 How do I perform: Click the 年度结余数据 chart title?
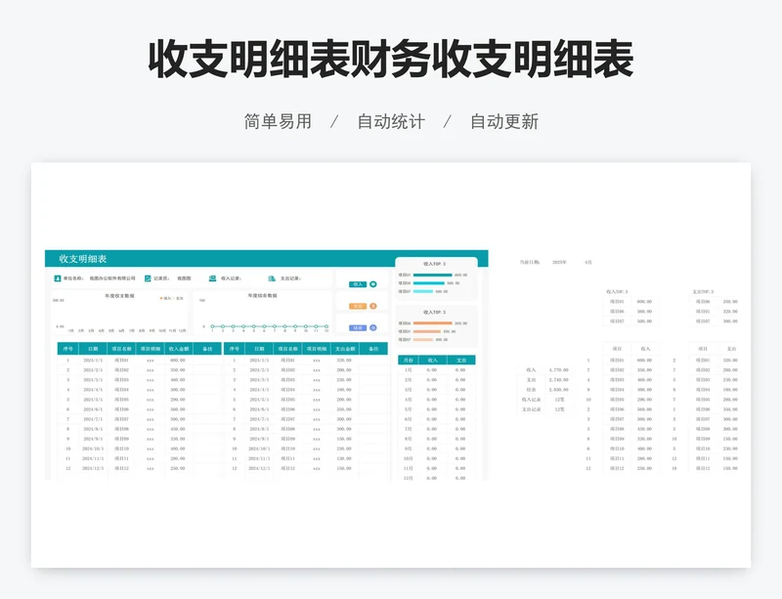pyautogui.click(x=262, y=296)
